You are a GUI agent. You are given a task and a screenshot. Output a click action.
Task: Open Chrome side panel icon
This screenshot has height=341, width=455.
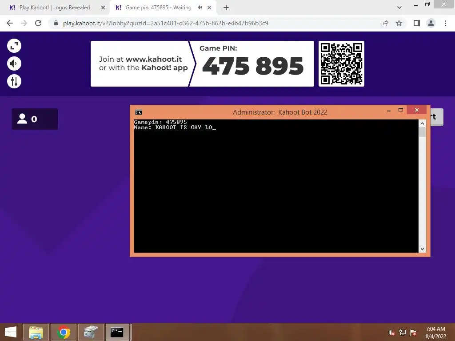coord(417,23)
